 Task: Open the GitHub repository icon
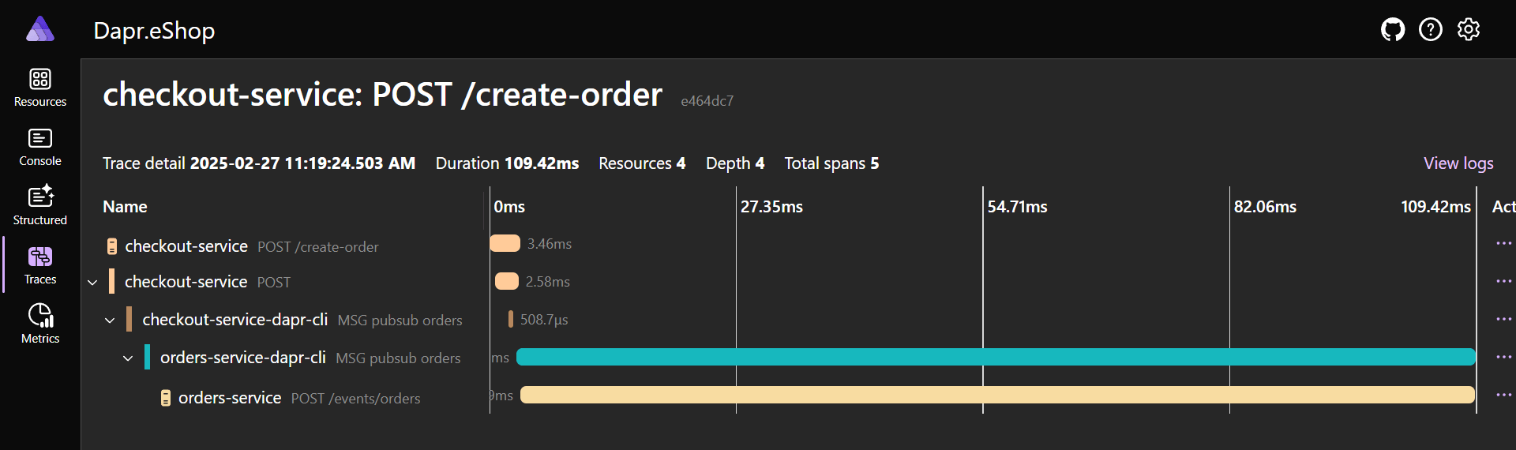click(1393, 30)
